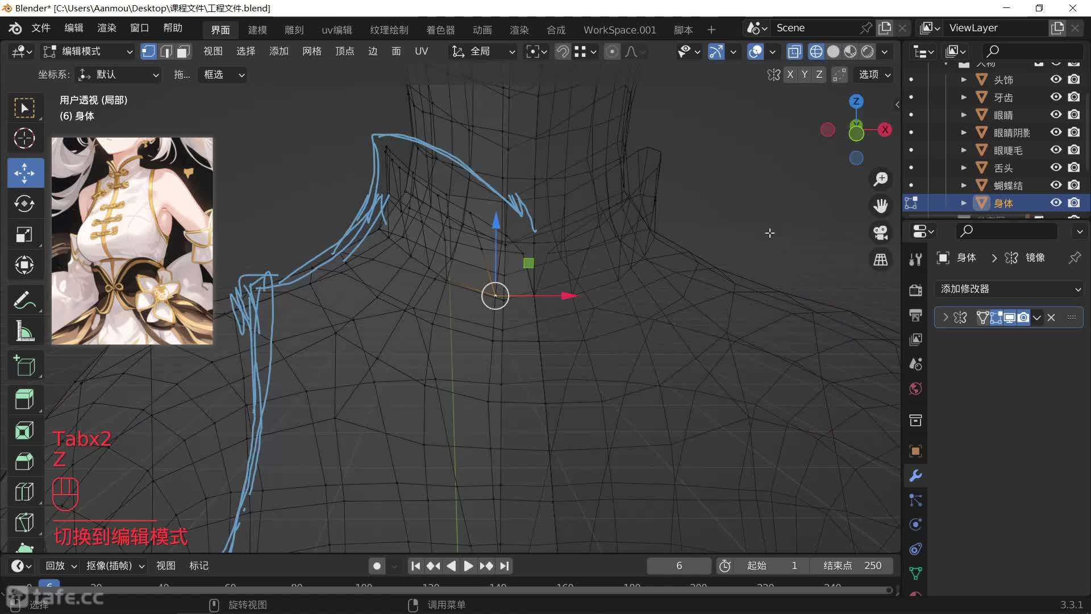
Task: Open the 网格 mesh menu
Action: 311,52
